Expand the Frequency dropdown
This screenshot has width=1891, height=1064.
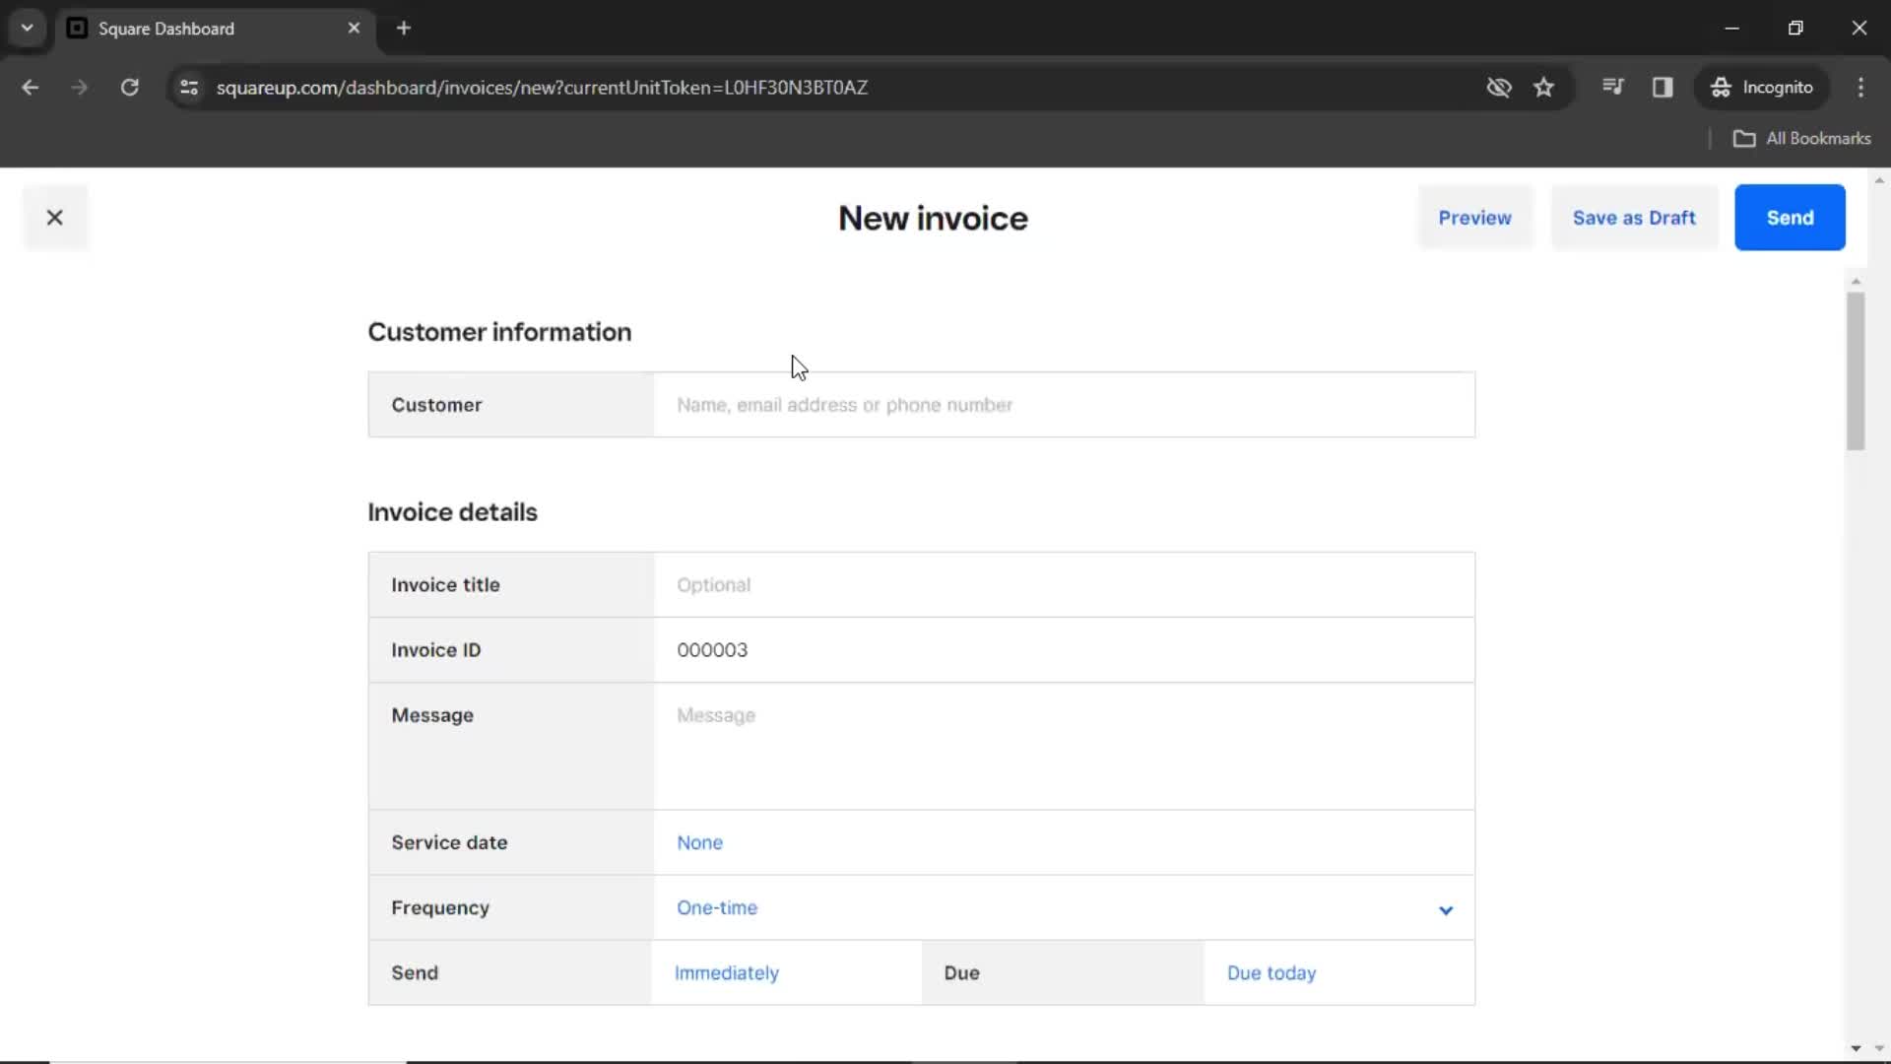point(1446,906)
